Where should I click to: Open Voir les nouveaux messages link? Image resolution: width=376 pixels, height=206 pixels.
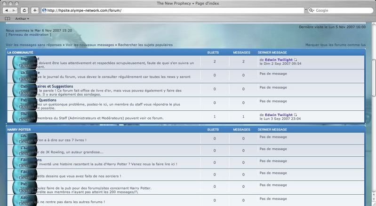click(x=90, y=45)
